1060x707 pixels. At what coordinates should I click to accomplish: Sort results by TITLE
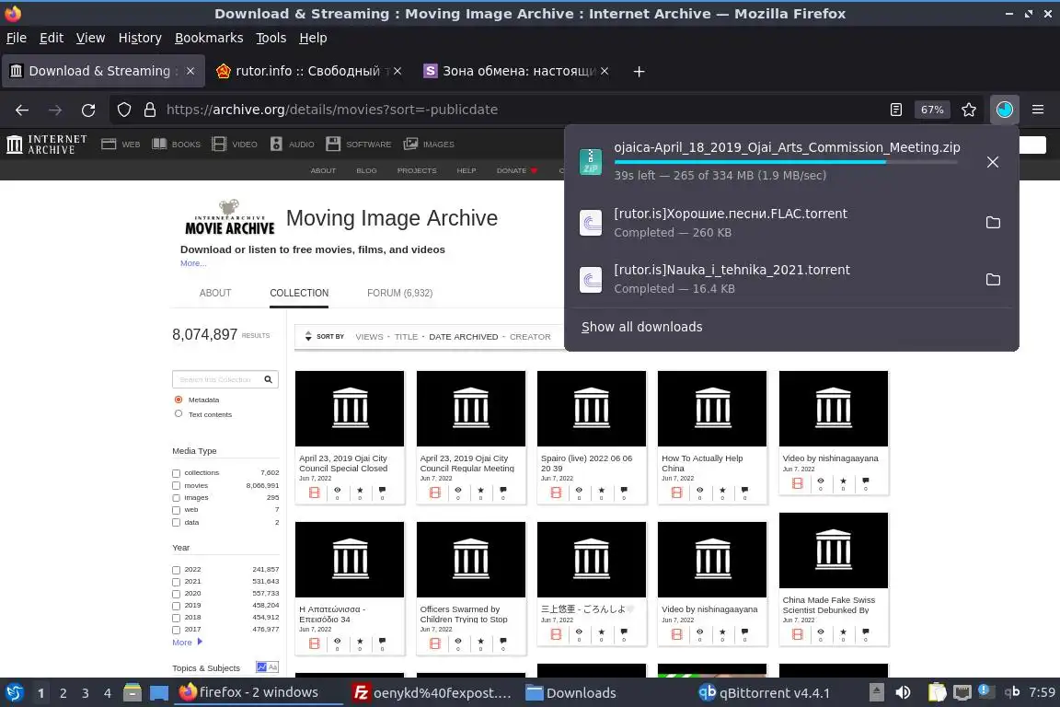(x=406, y=336)
